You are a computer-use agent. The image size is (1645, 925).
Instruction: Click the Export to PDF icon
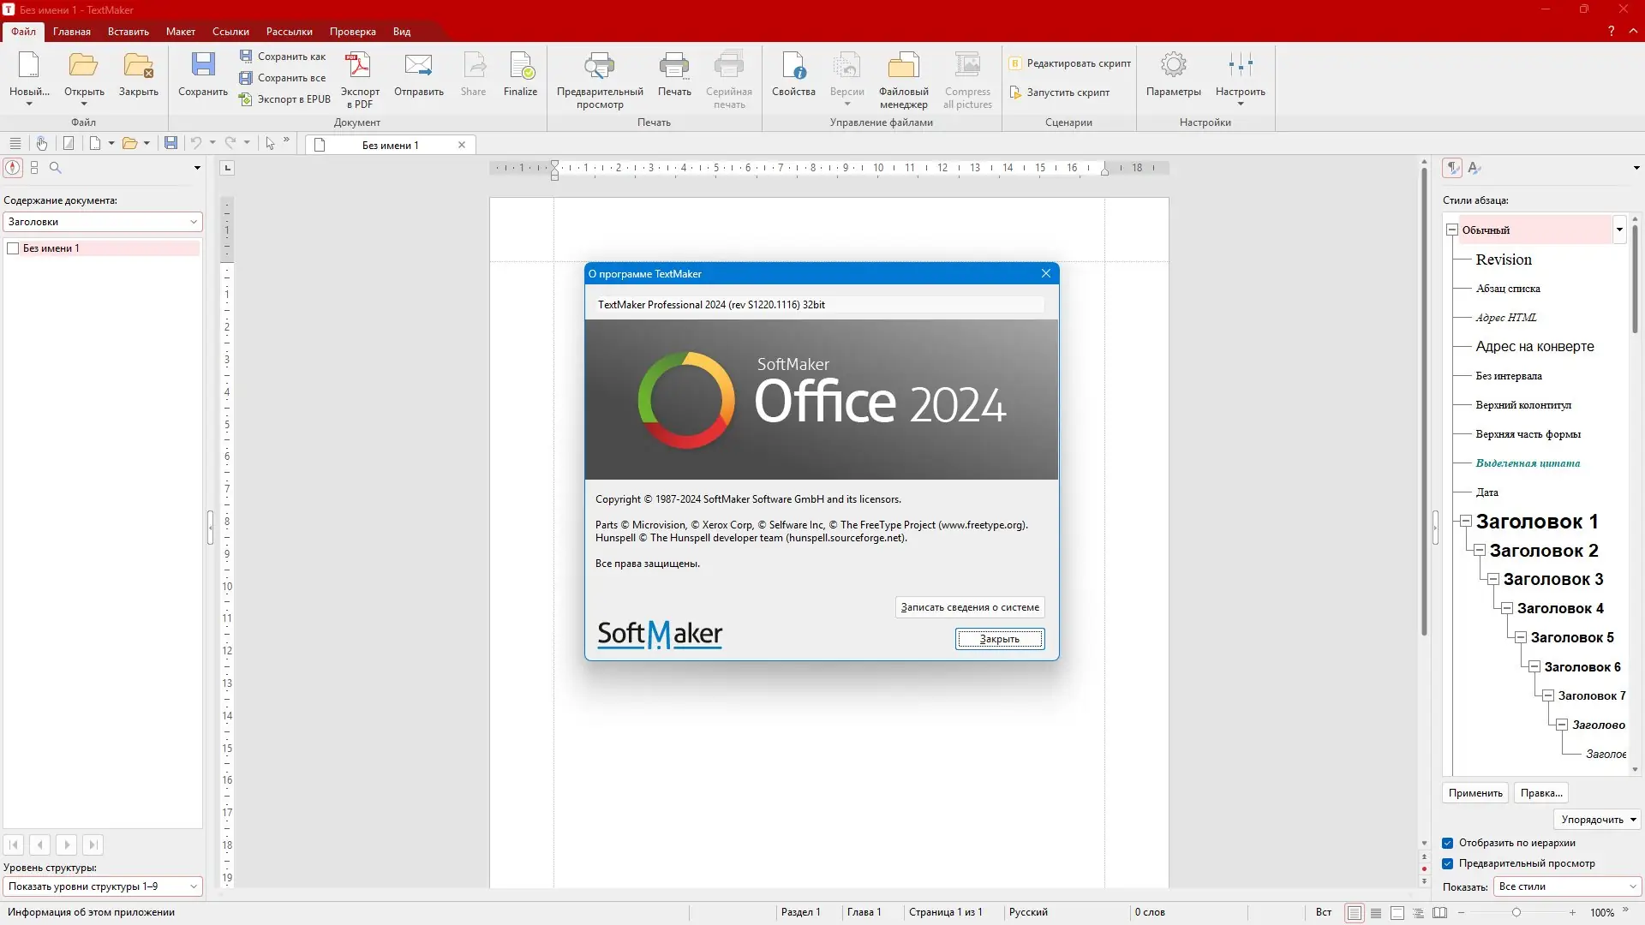click(x=359, y=67)
